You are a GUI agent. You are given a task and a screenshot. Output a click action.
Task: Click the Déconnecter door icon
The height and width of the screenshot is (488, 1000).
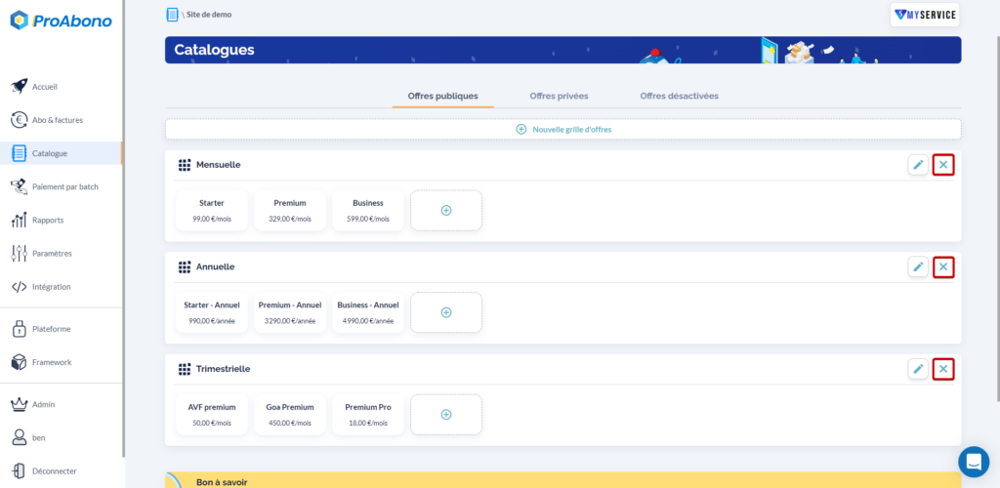(20, 470)
